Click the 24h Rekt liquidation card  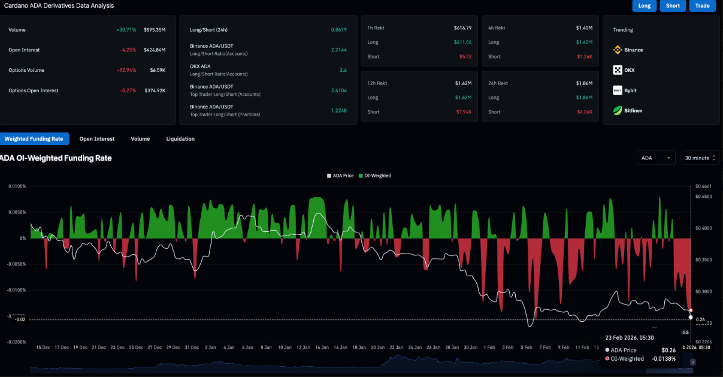pos(540,97)
